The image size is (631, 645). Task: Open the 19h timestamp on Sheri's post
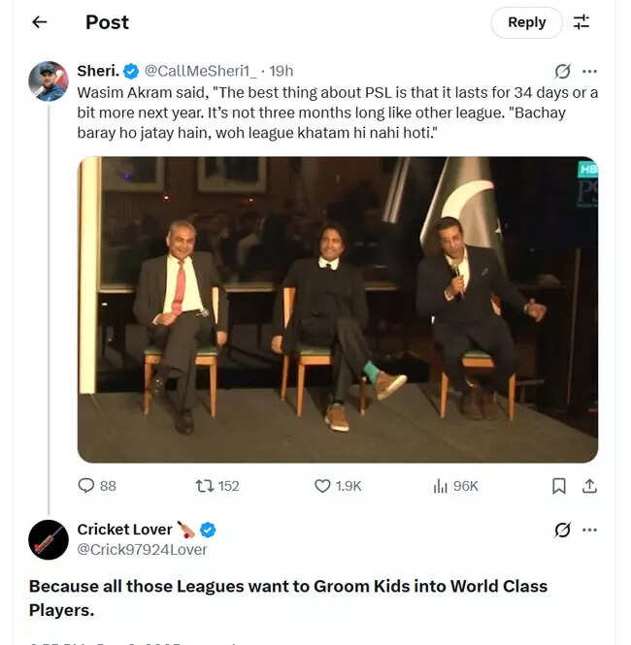282,71
